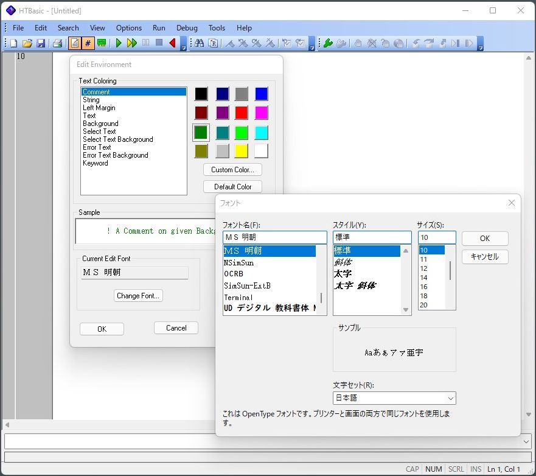Open the bottom command line dropdown arrow
The width and height of the screenshot is (536, 476).
tap(526, 441)
